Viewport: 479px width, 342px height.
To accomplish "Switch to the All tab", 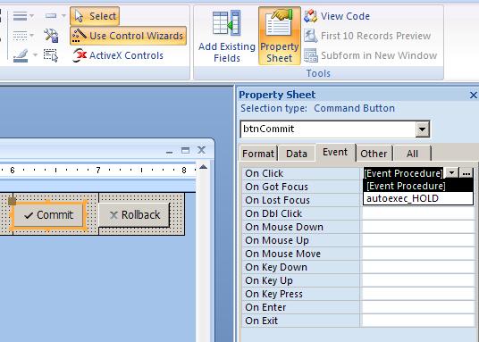I will pos(412,154).
